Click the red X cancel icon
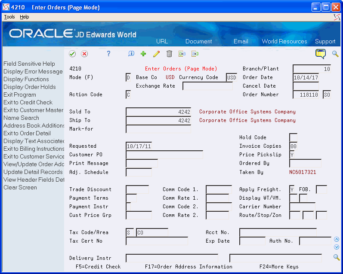 pyautogui.click(x=84, y=54)
